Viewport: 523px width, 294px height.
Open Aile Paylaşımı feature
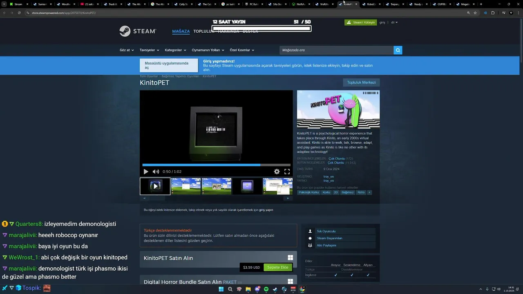click(x=340, y=245)
